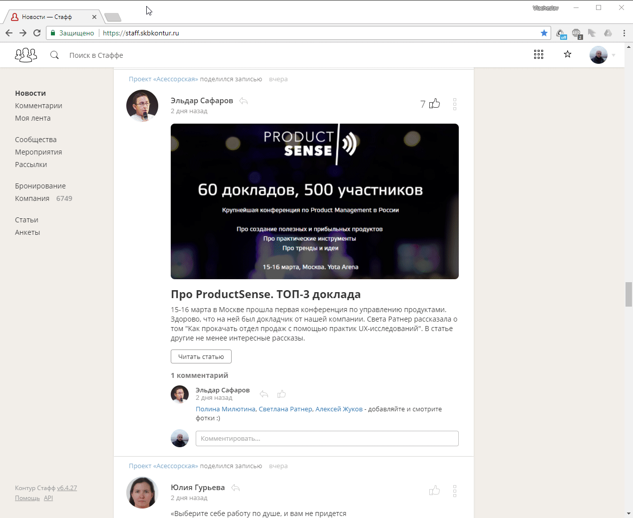Reload the page with refresh icon
This screenshot has height=518, width=633.
pos(37,33)
